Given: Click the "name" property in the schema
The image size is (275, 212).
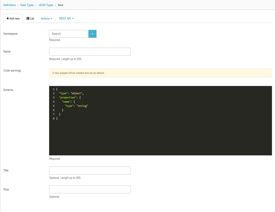Looking at the screenshot, I should point(66,102).
